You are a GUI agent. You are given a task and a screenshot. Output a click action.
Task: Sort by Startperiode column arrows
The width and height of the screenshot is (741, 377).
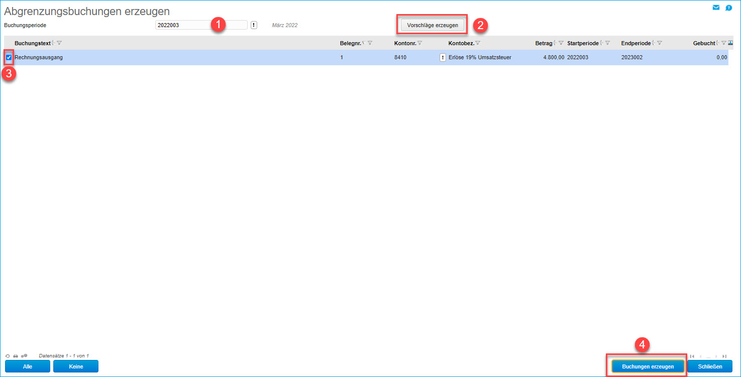(x=601, y=43)
